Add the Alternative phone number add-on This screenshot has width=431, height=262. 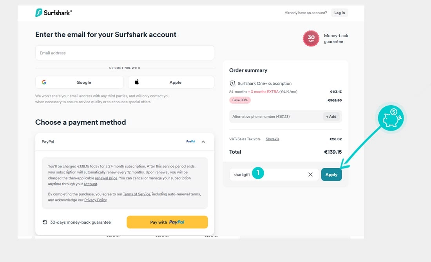point(331,117)
